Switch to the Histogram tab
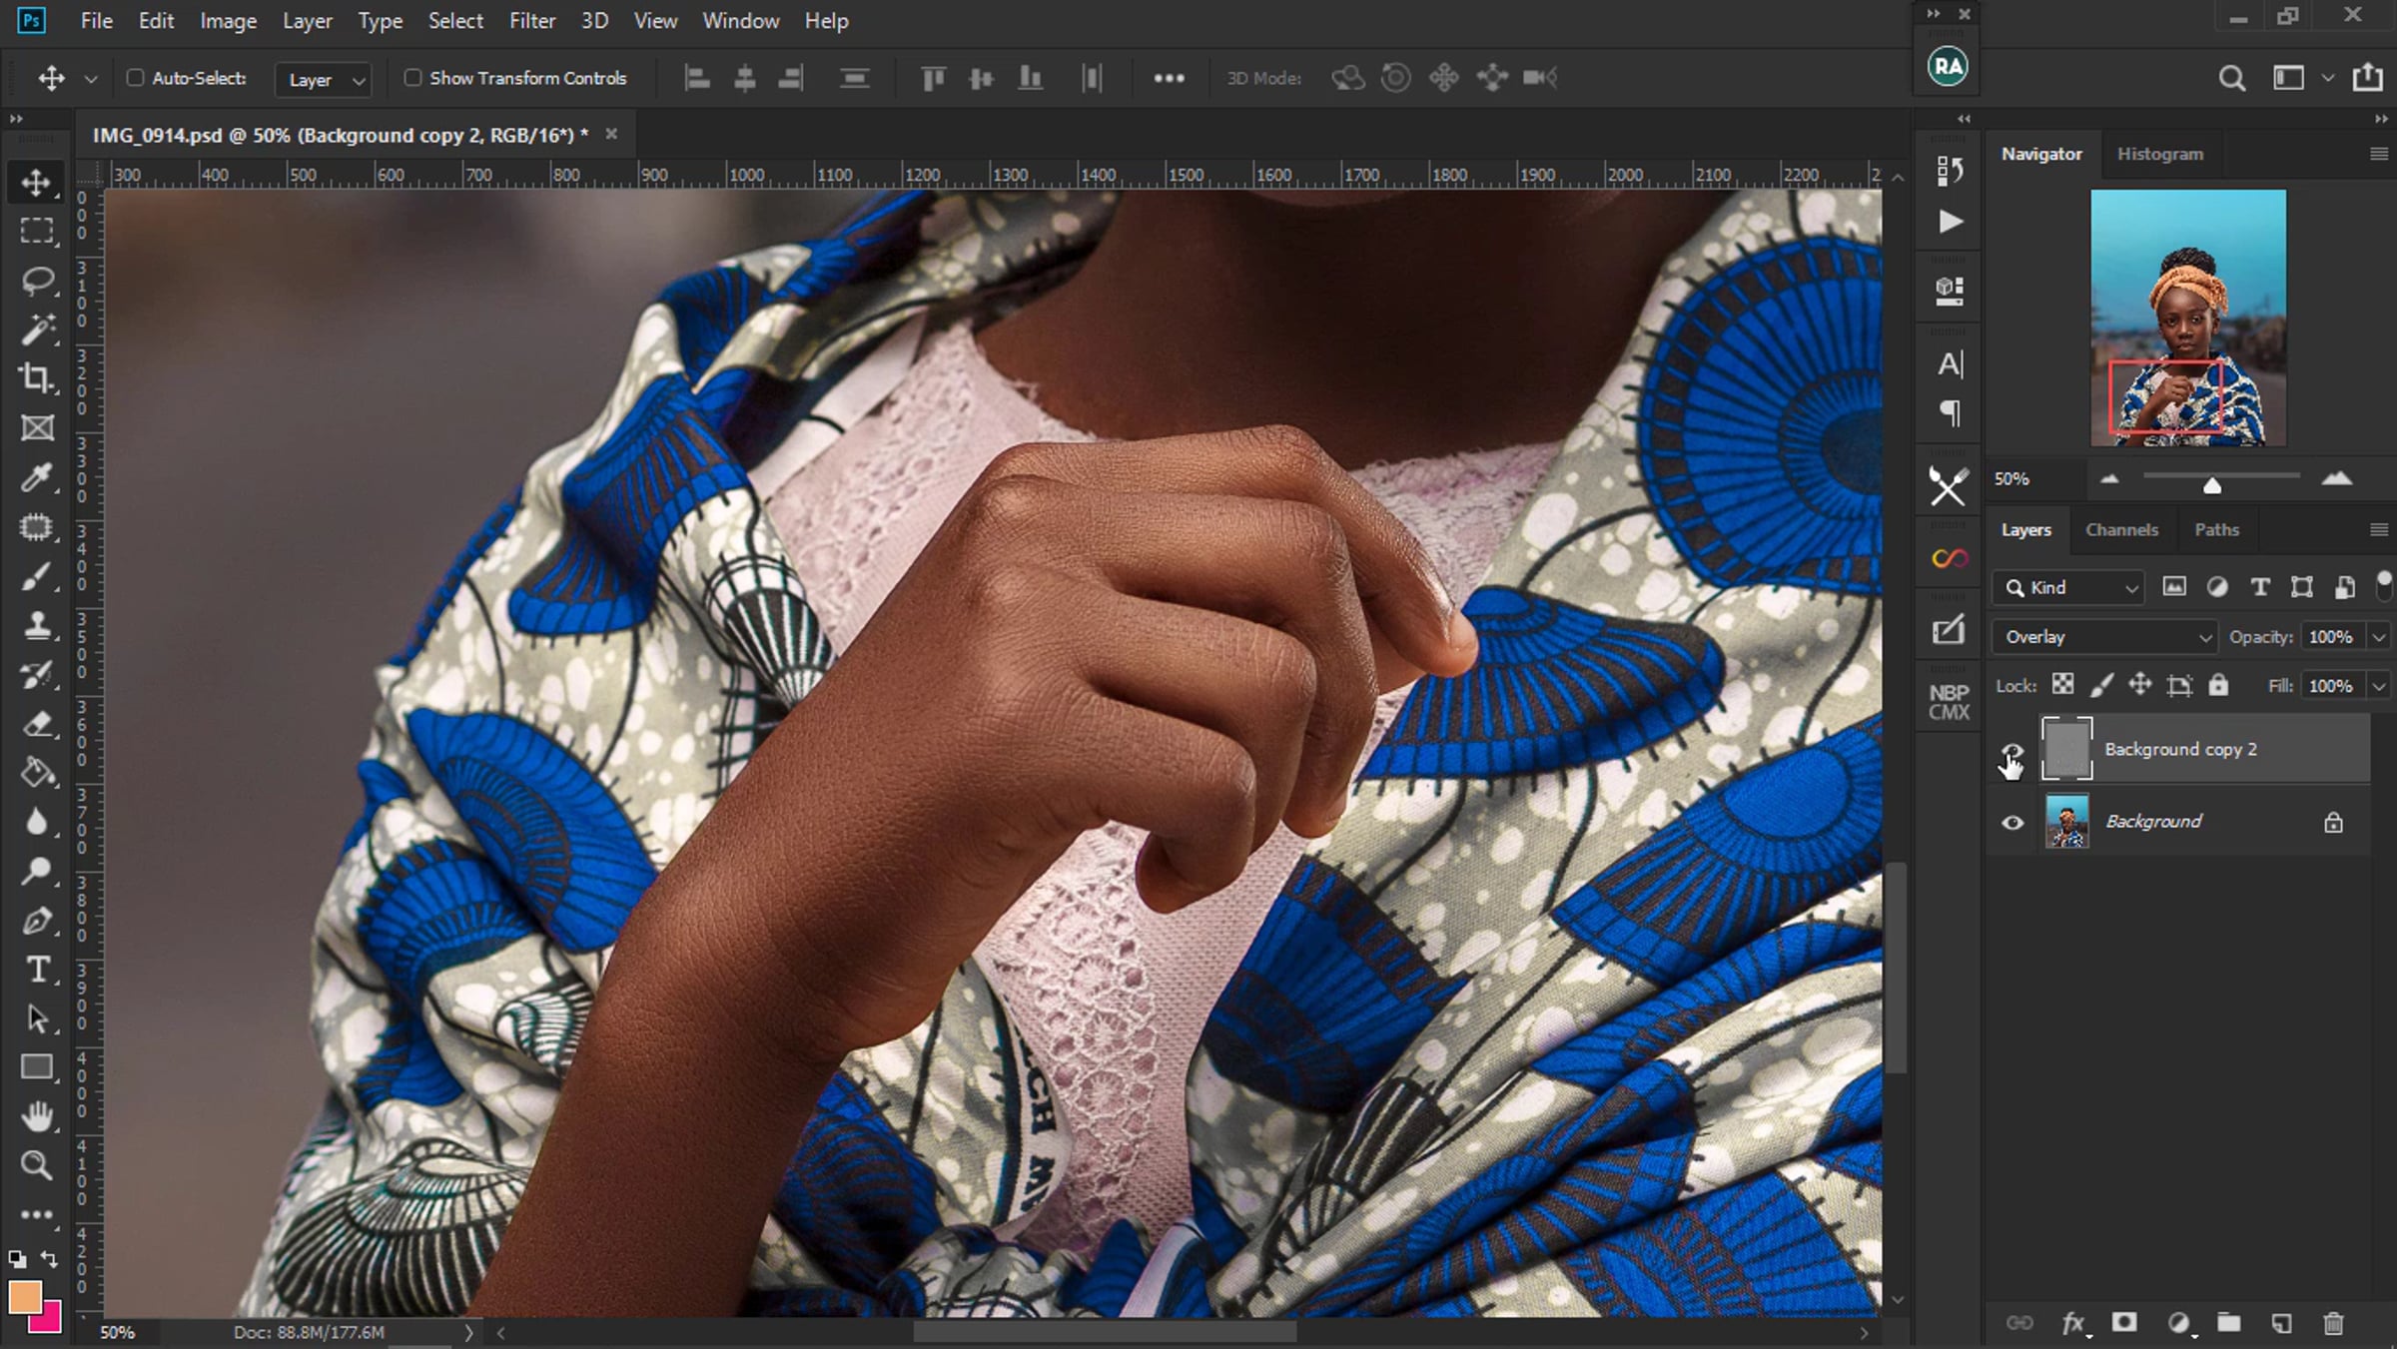The width and height of the screenshot is (2397, 1349). click(x=2159, y=154)
